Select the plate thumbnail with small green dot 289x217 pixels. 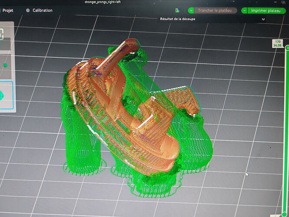click(x=6, y=67)
